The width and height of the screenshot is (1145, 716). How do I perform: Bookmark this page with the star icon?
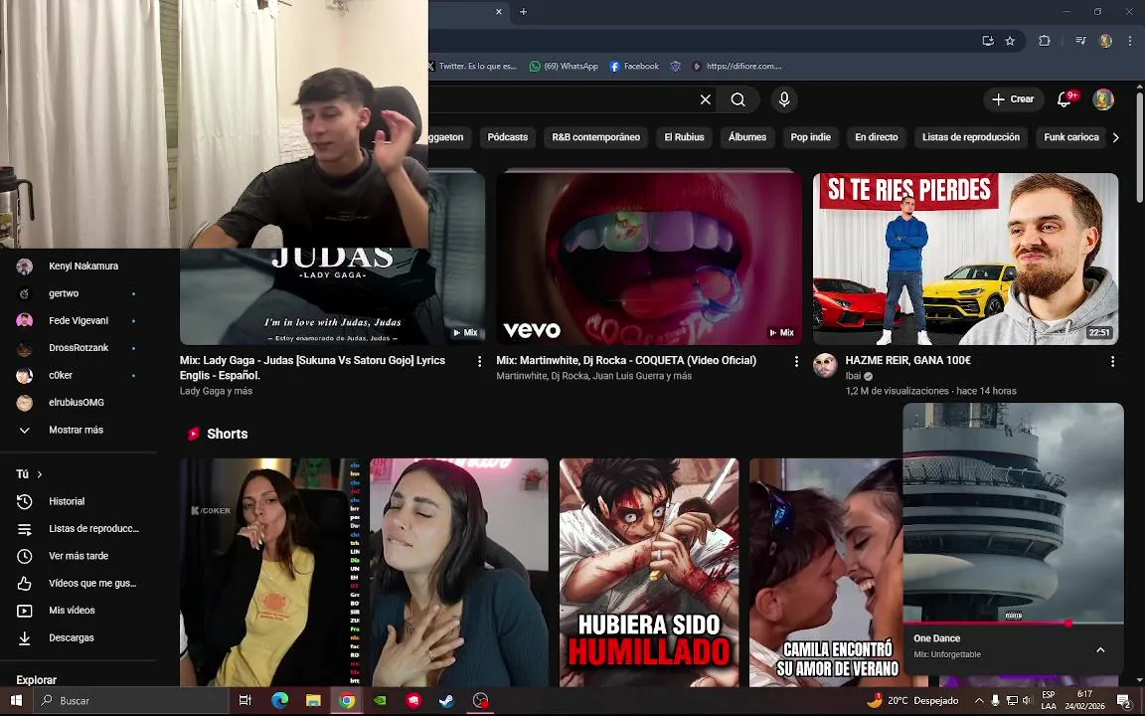pyautogui.click(x=1010, y=41)
